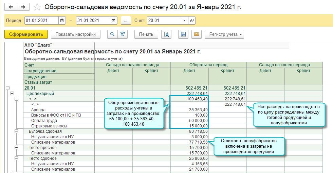Viewport: 333px width, 173px height.
Task: Click the Статьи затрат header cell
Action: (59, 82)
